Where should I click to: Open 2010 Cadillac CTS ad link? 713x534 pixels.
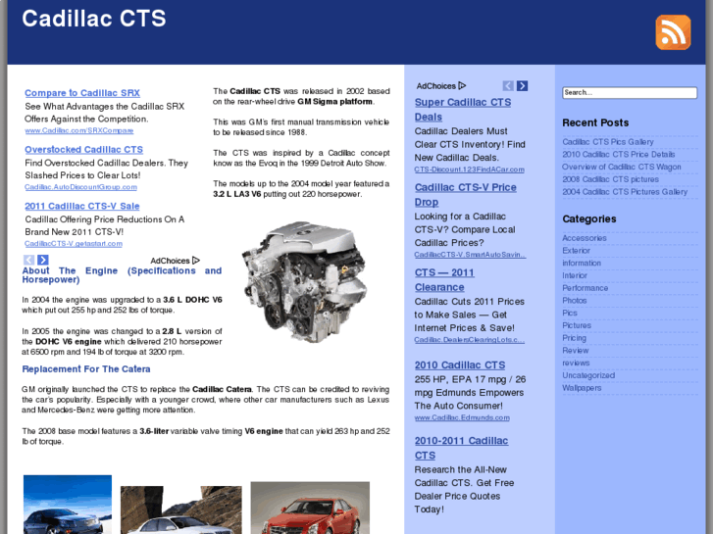click(x=460, y=364)
